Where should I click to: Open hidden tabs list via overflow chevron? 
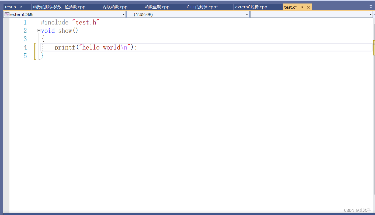click(x=371, y=7)
